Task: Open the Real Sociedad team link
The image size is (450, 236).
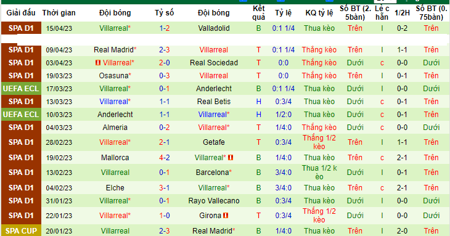Action: (x=214, y=62)
